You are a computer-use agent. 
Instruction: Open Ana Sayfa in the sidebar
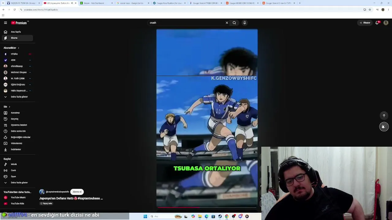(x=17, y=32)
